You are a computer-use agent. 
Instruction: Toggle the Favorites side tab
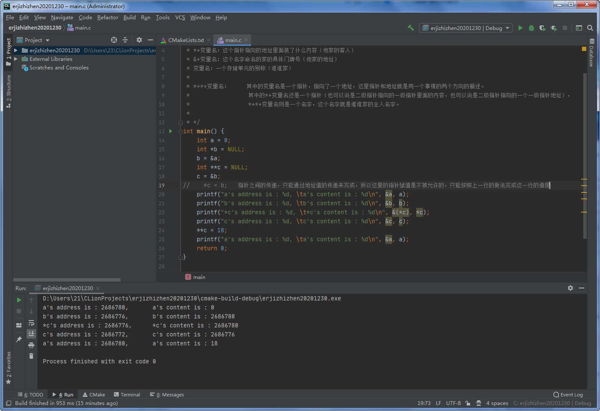click(8, 368)
